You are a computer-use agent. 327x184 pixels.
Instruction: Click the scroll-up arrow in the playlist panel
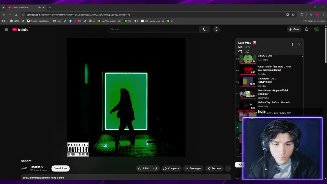coord(302,56)
